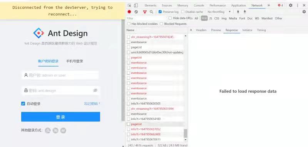
Task: Click request list scroll down arrow
Action: (186, 140)
